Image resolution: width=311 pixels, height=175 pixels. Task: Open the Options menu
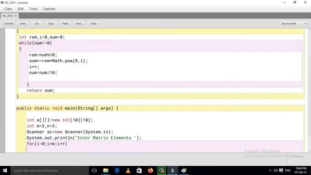tap(49, 9)
